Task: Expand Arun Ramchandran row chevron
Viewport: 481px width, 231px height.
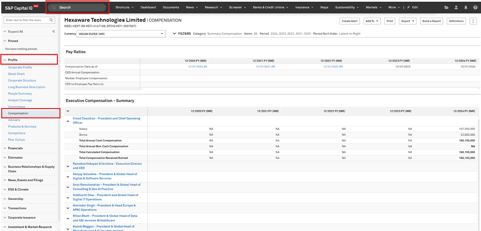Action: (68, 187)
